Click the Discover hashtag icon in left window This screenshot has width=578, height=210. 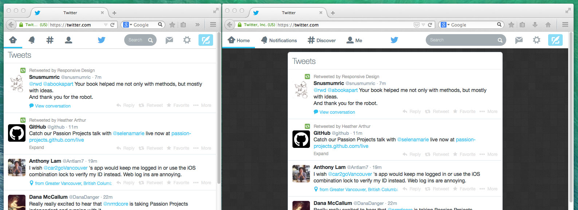[50, 40]
